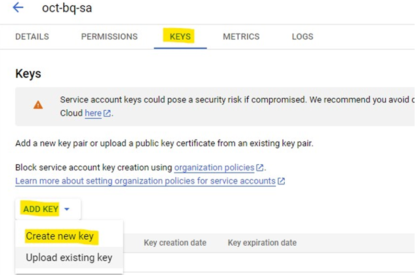
Task: Choose 'Create new key' from menu
Action: [x=60, y=236]
